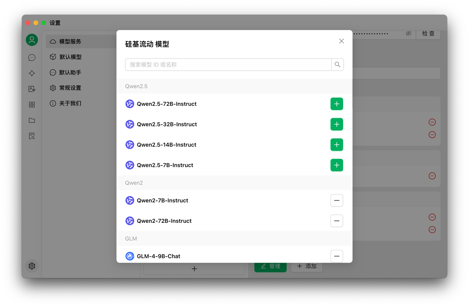
Task: Remove the GLM-4-9B-Chat model
Action: pyautogui.click(x=337, y=256)
